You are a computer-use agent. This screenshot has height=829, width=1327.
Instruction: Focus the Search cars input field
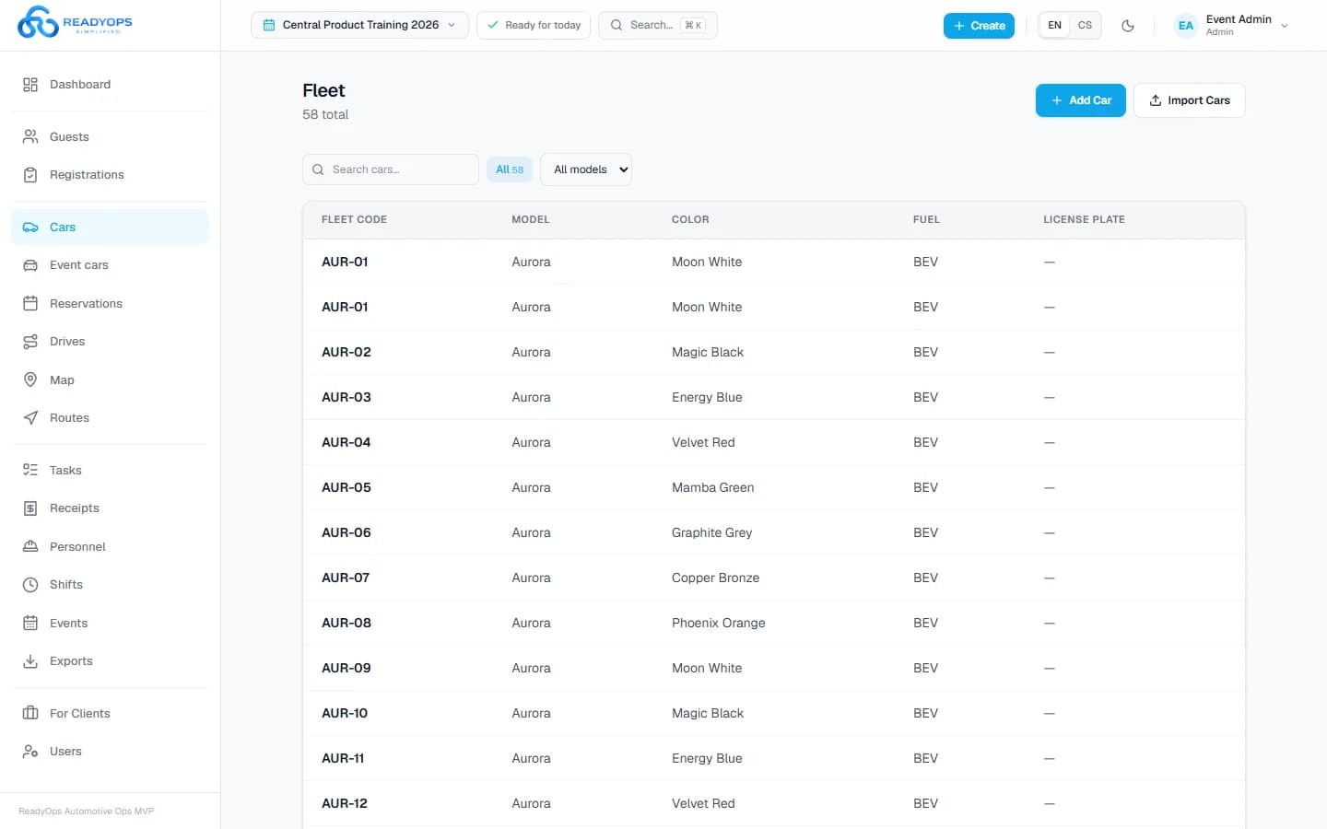click(391, 169)
